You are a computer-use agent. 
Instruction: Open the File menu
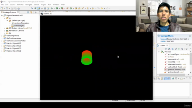[x=2, y=5]
